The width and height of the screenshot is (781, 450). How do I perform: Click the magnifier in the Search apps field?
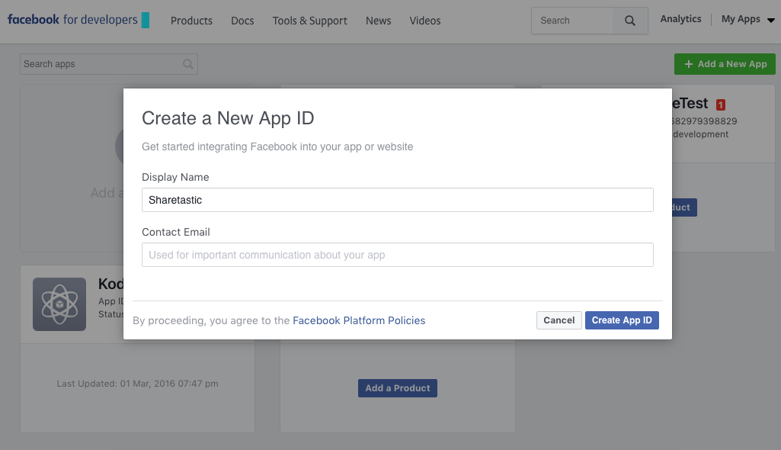(187, 64)
